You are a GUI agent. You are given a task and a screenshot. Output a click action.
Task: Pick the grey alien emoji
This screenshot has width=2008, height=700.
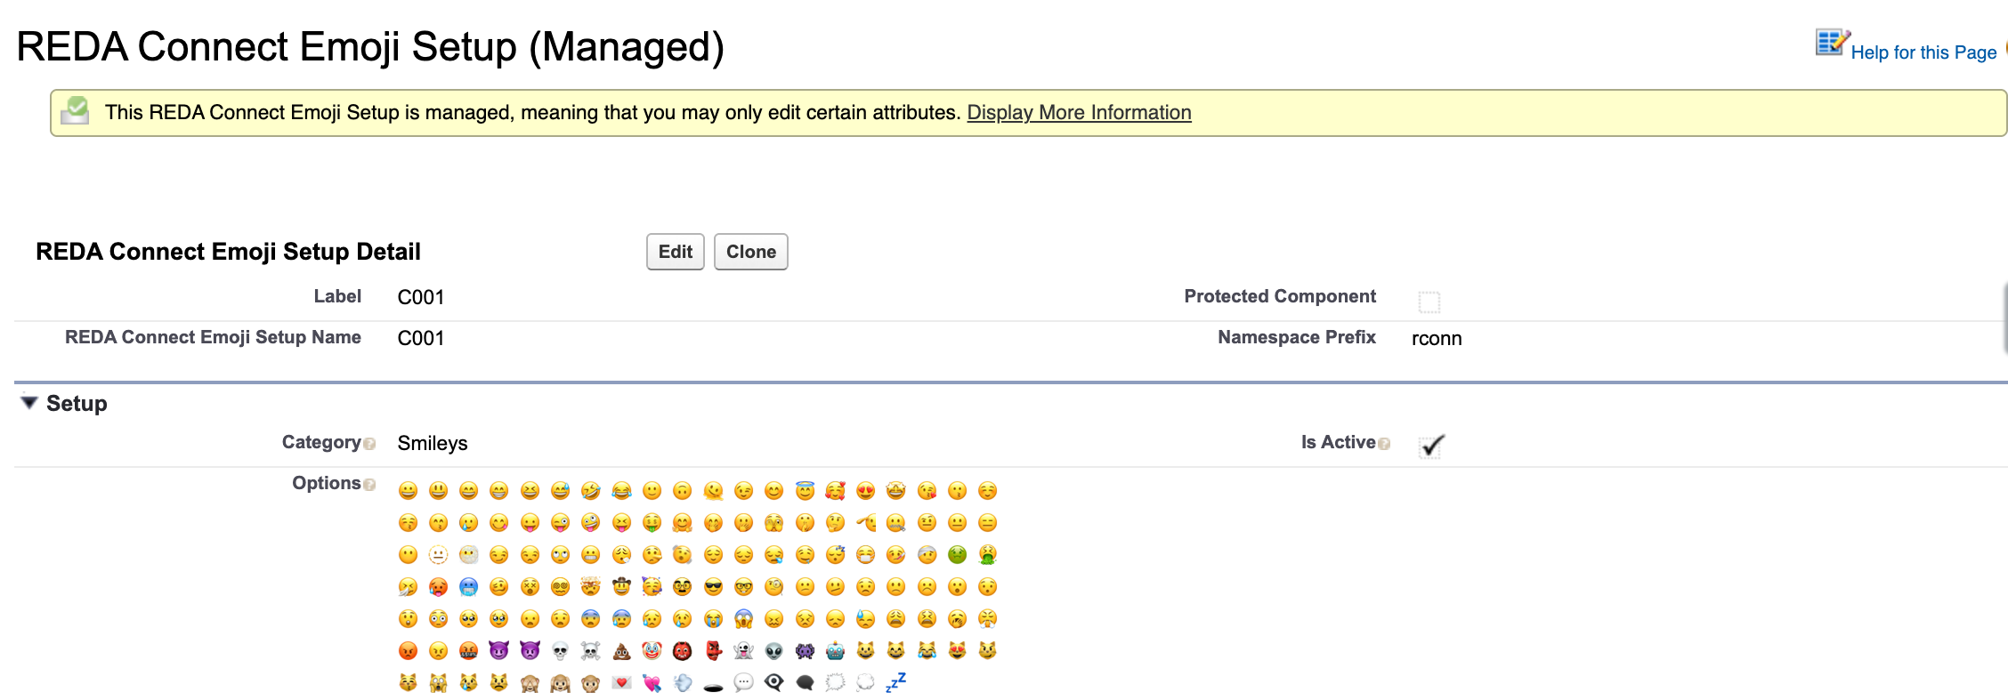point(774,650)
